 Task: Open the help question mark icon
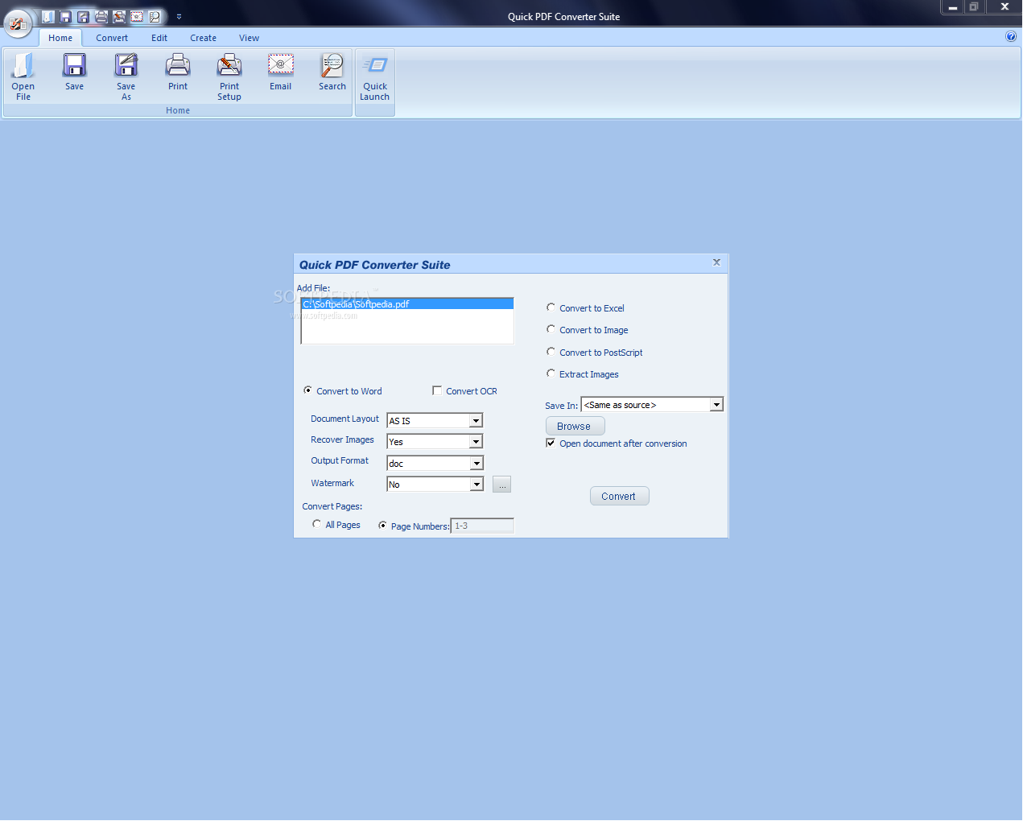tap(1011, 36)
